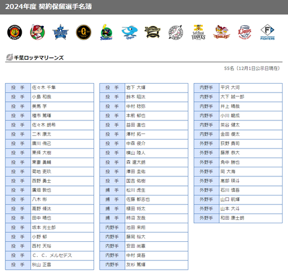Select infielder 藤岡 裕大
The image size is (288, 272).
(136, 236)
